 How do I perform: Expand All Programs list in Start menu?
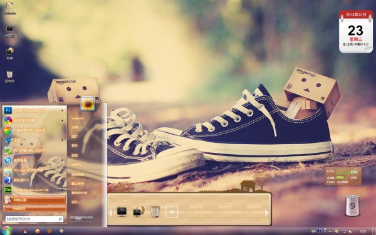tap(34, 209)
